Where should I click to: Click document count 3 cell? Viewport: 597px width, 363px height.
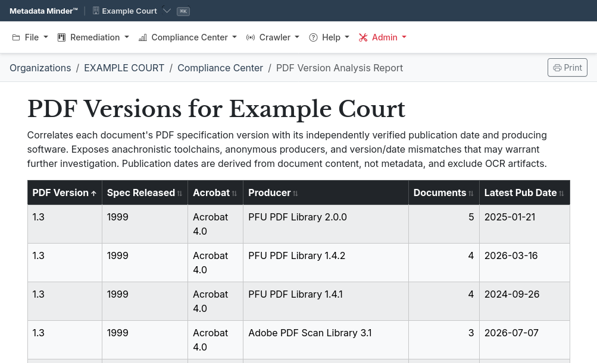pos(444,340)
